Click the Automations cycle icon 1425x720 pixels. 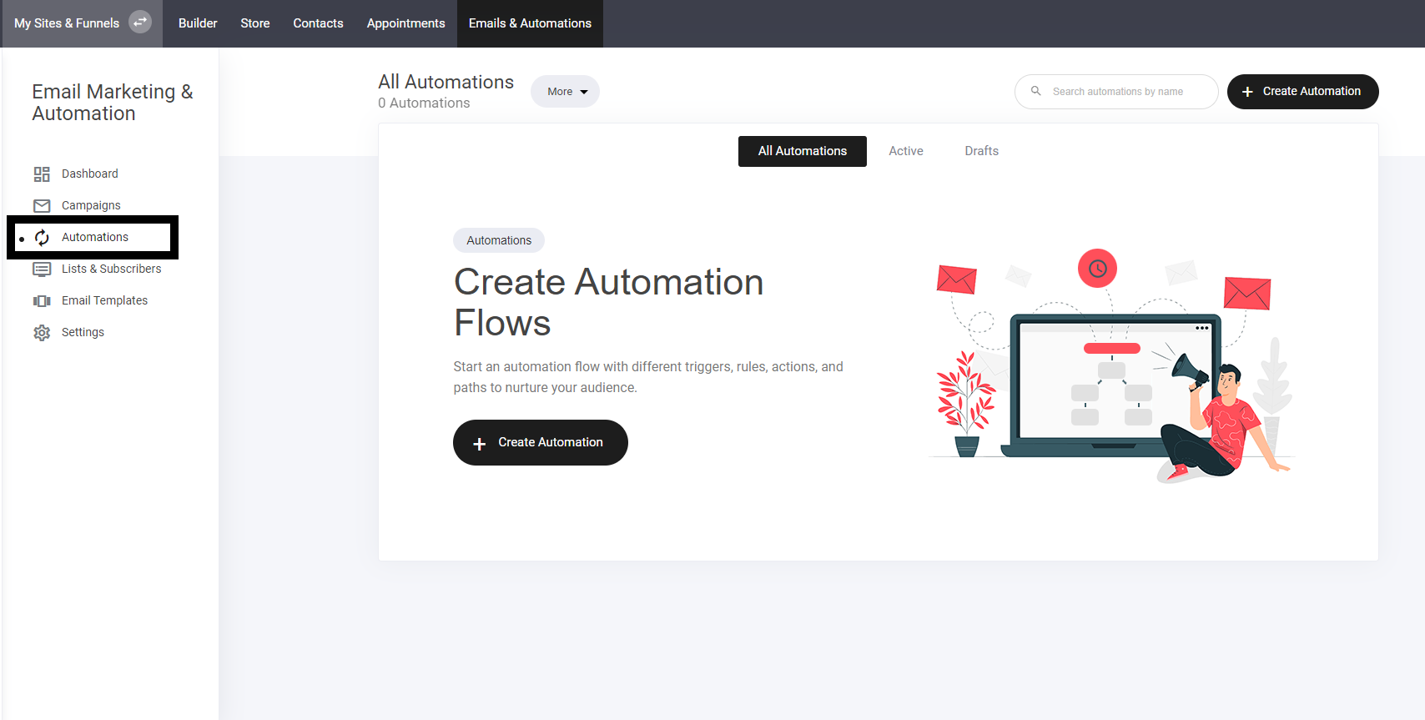42,238
